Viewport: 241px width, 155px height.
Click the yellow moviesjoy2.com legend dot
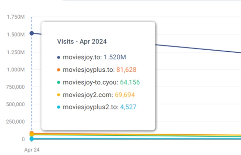[x=59, y=95]
